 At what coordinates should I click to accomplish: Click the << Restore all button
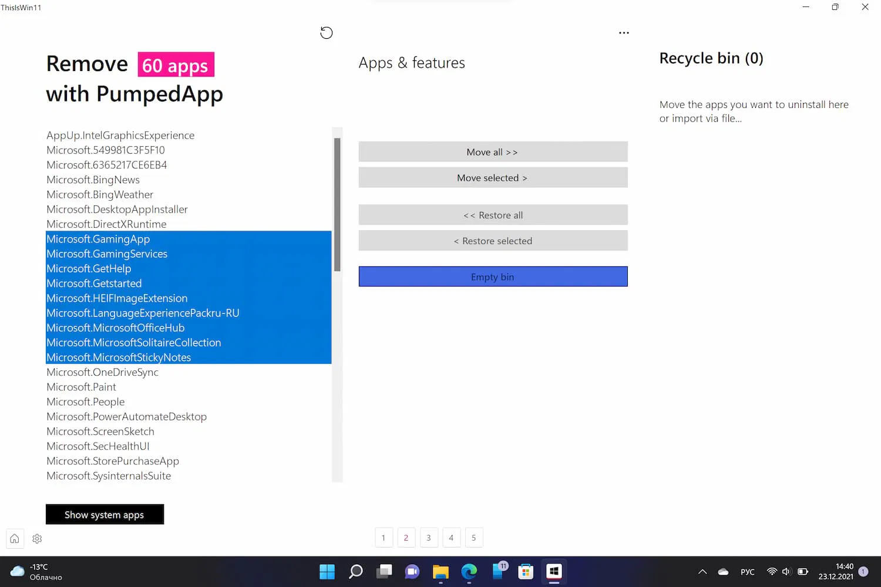(x=493, y=215)
